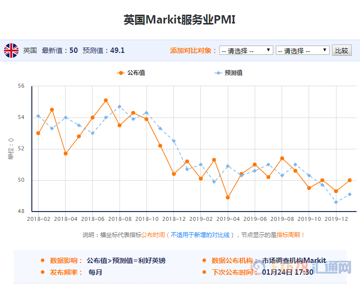This screenshot has width=360, height=285.
Task: Select the first blue forecast point near 54.1
Action: pos(38,116)
